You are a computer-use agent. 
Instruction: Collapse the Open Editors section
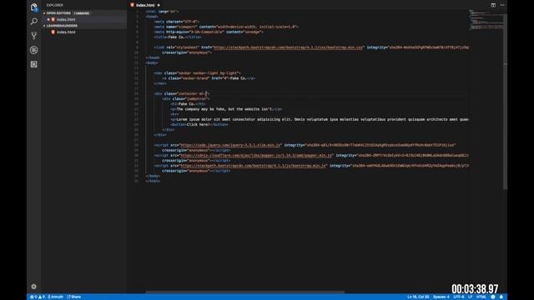pos(58,13)
